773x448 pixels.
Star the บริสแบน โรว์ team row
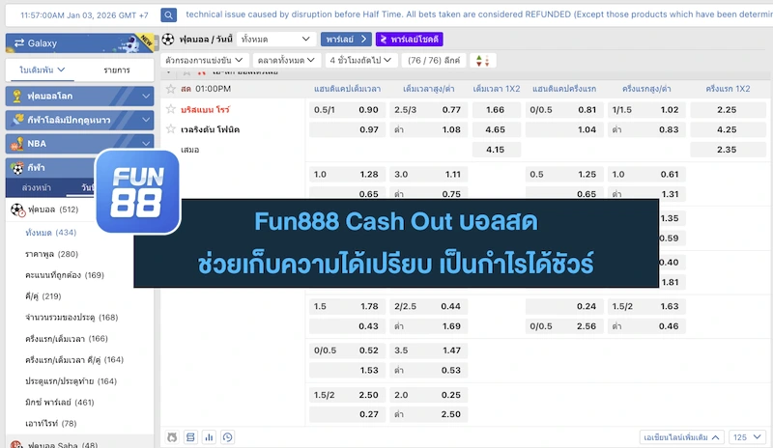pos(171,109)
